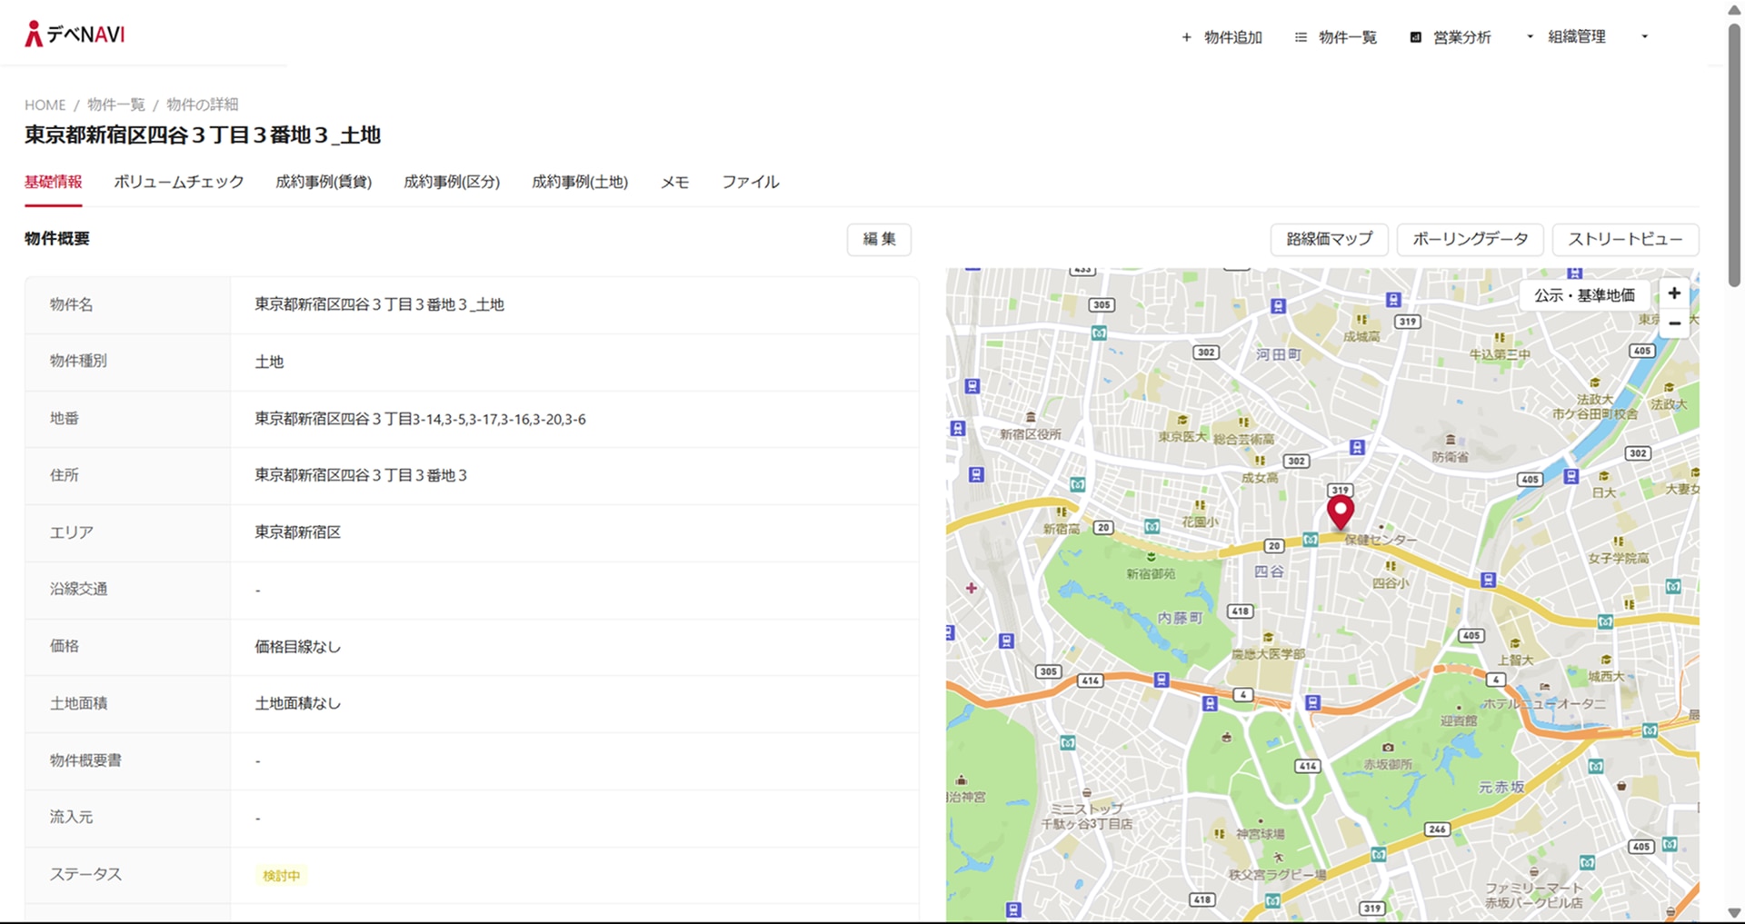Click the 編集 button for 物件概要
The width and height of the screenshot is (1745, 924).
point(878,239)
